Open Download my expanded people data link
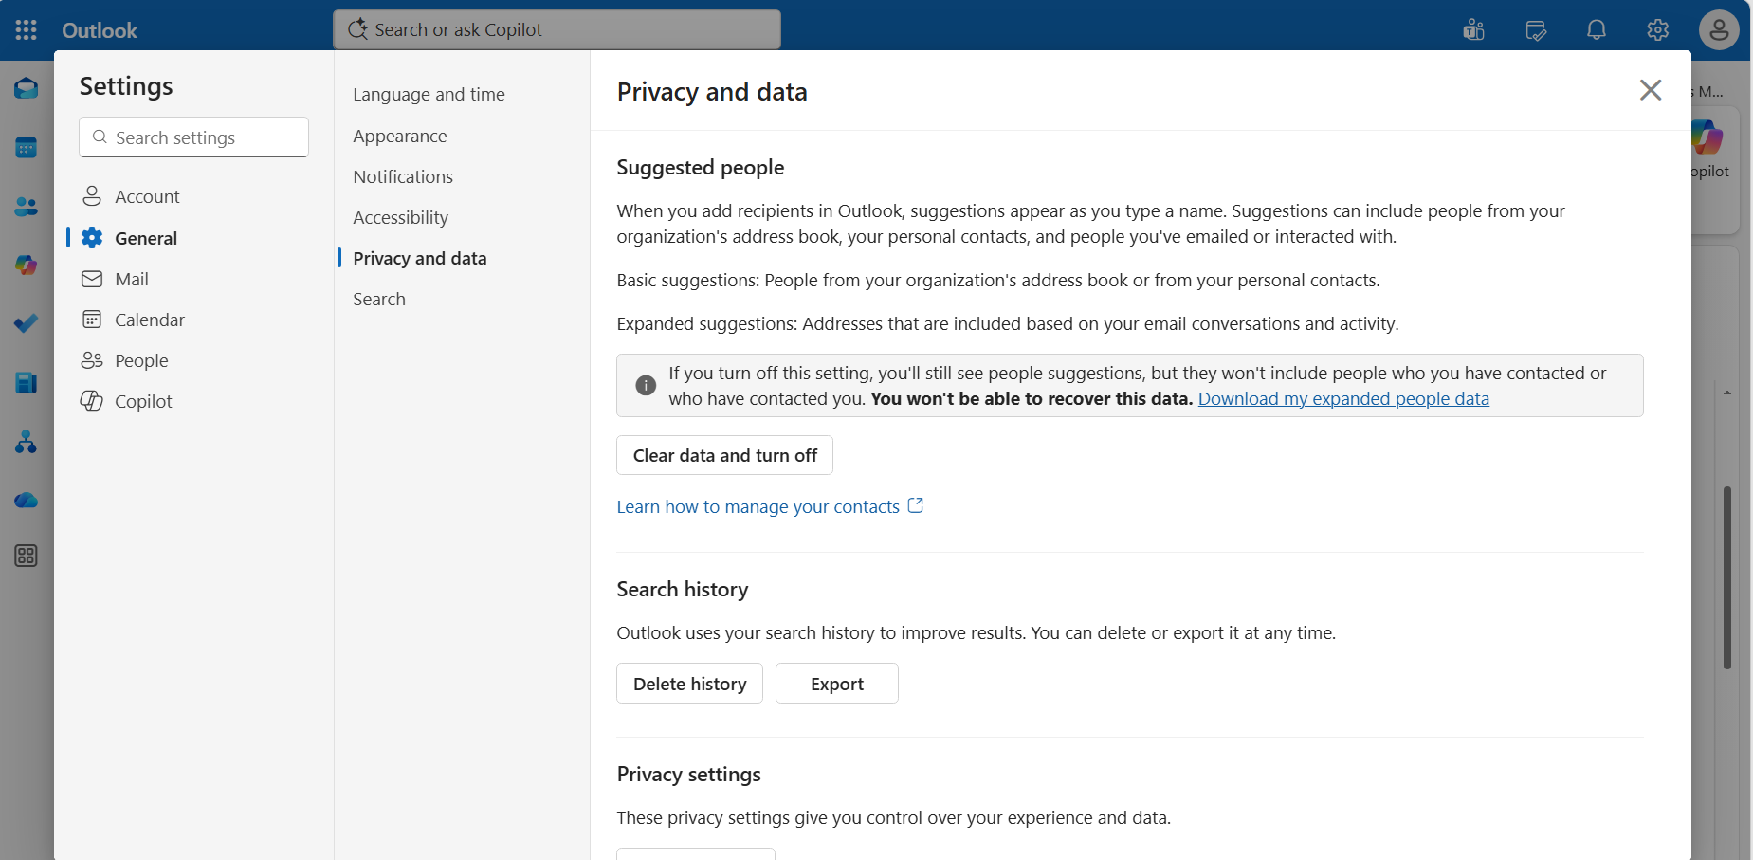1753x860 pixels. [x=1343, y=398]
